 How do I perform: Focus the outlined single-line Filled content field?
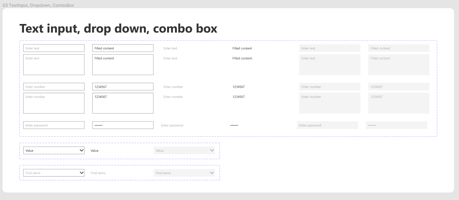123,48
